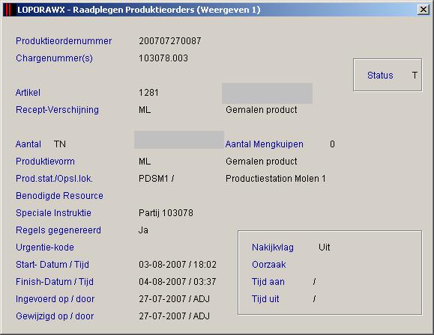
Task: Select the Start-Datum value 03-08-2007 / 18:02
Action: (x=178, y=265)
